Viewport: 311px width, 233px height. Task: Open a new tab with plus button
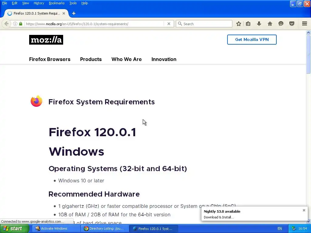(74, 13)
